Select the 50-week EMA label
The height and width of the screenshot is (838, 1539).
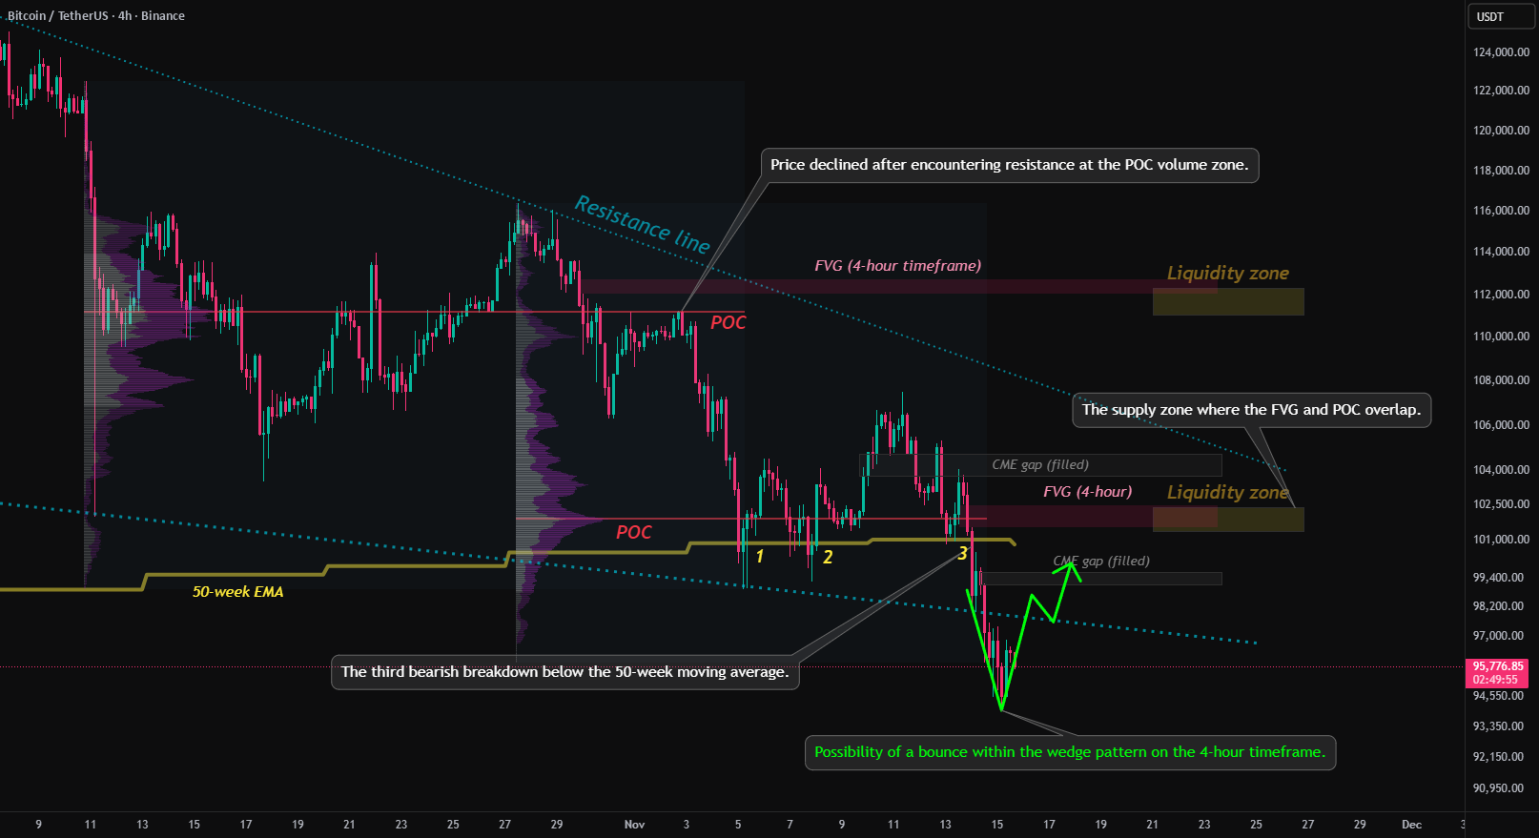click(x=237, y=592)
